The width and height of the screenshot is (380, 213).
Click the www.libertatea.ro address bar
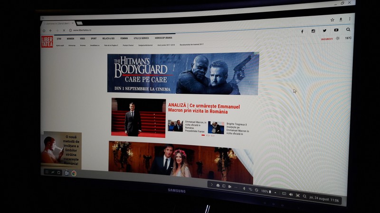[82, 30]
